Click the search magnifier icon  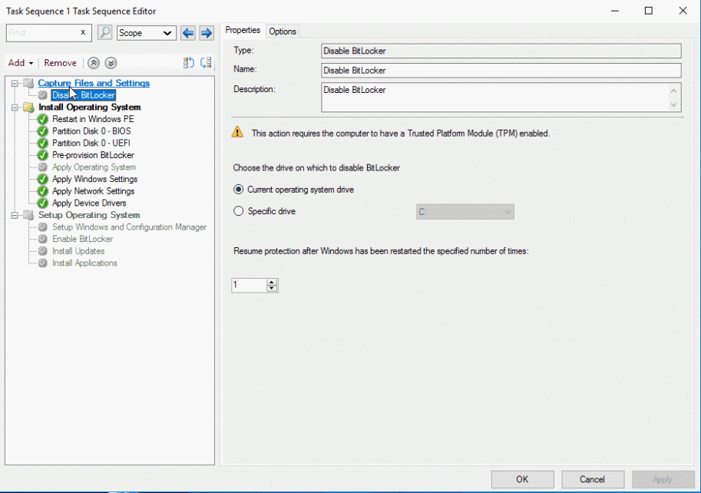coord(104,33)
